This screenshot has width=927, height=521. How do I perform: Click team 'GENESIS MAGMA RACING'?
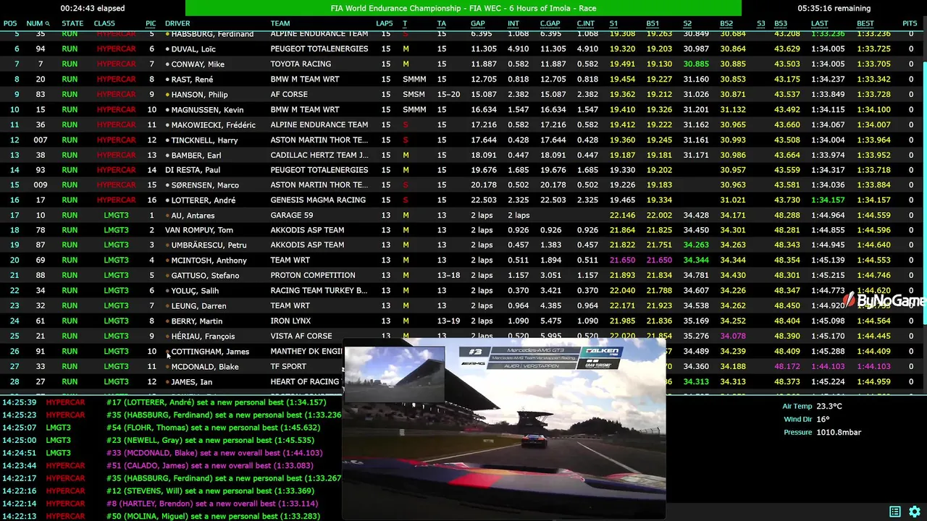(318, 200)
